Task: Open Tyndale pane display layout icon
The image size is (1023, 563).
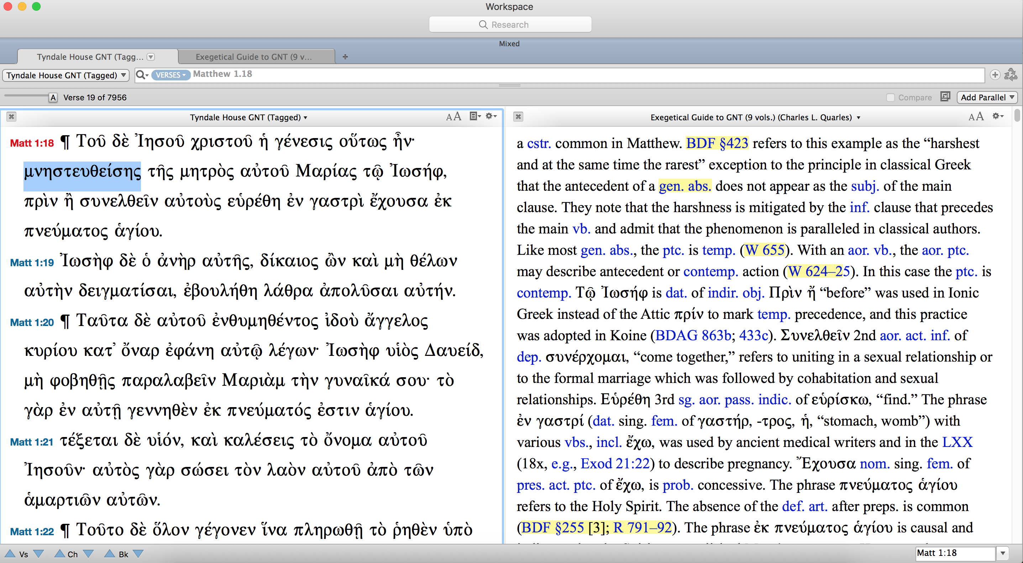Action: pos(474,116)
